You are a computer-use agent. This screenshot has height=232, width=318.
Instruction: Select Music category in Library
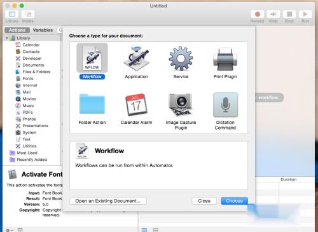(28, 106)
